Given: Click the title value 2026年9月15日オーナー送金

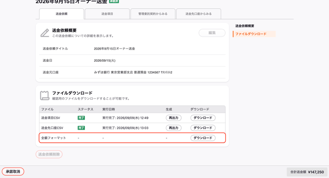Looking at the screenshot, I should pyautogui.click(x=114, y=49).
